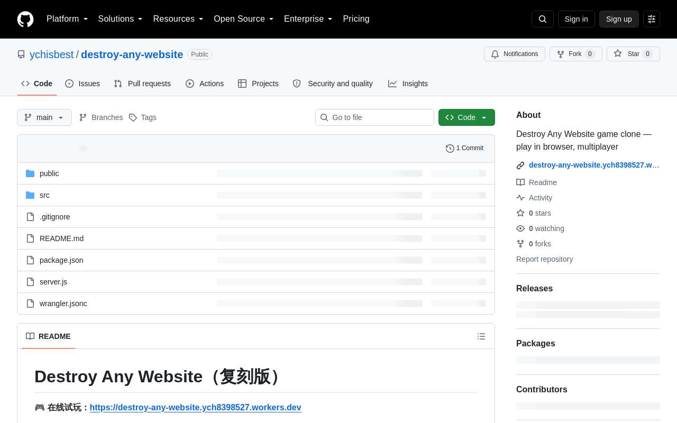Click the src folder icon
Viewport: 677px width, 423px height.
tap(30, 195)
